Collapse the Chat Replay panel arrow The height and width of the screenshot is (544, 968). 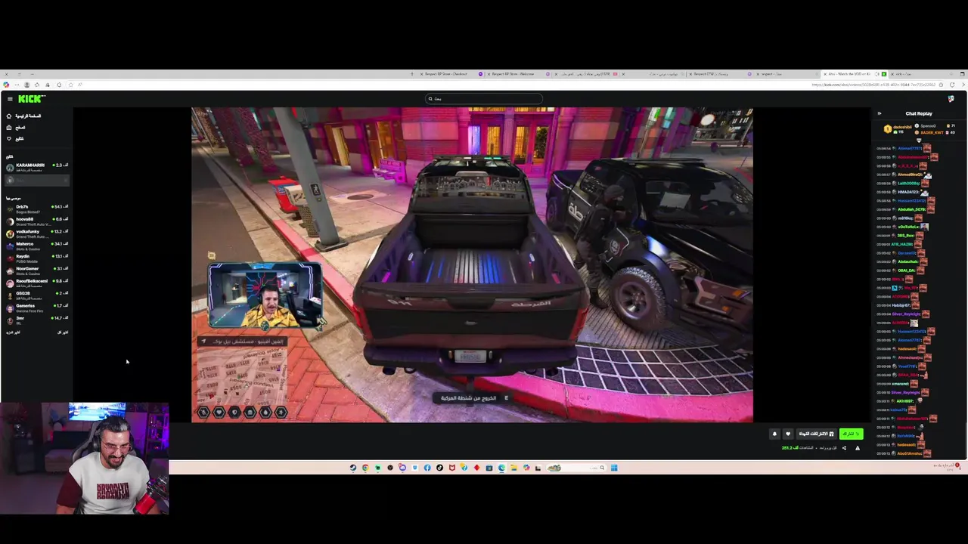coord(879,113)
